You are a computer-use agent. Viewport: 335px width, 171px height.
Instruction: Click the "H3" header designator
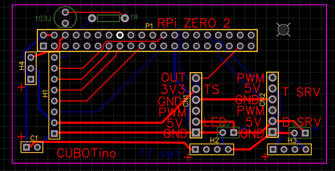(x=292, y=141)
